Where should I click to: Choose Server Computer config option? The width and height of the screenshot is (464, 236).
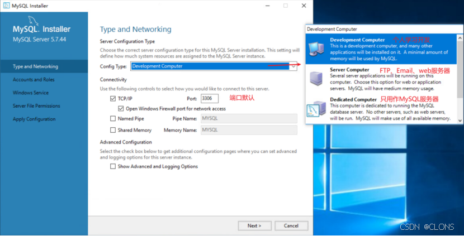point(381,79)
